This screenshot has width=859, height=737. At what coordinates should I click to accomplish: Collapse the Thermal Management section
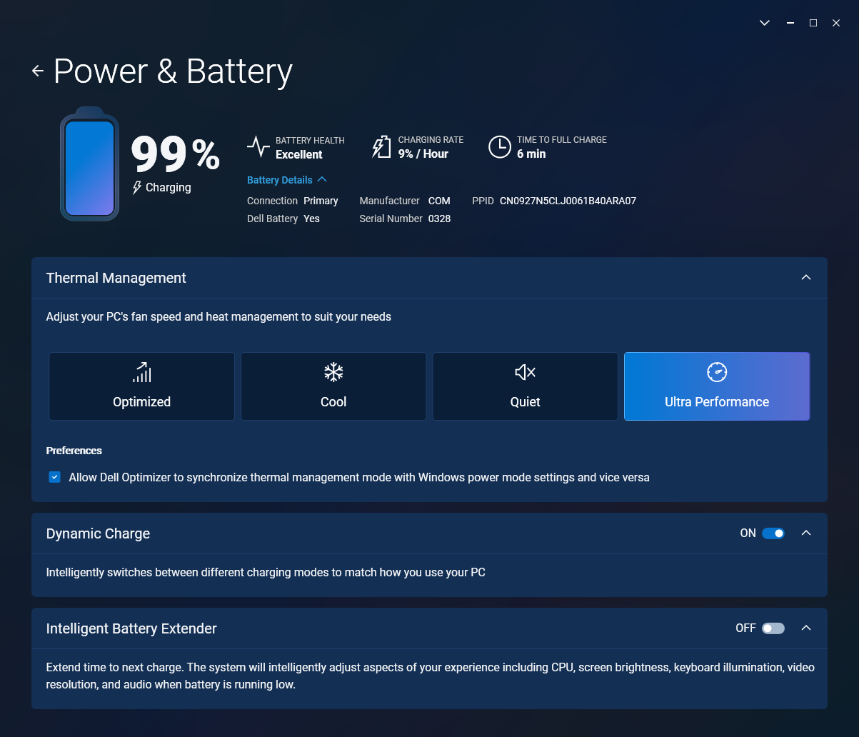click(x=806, y=277)
